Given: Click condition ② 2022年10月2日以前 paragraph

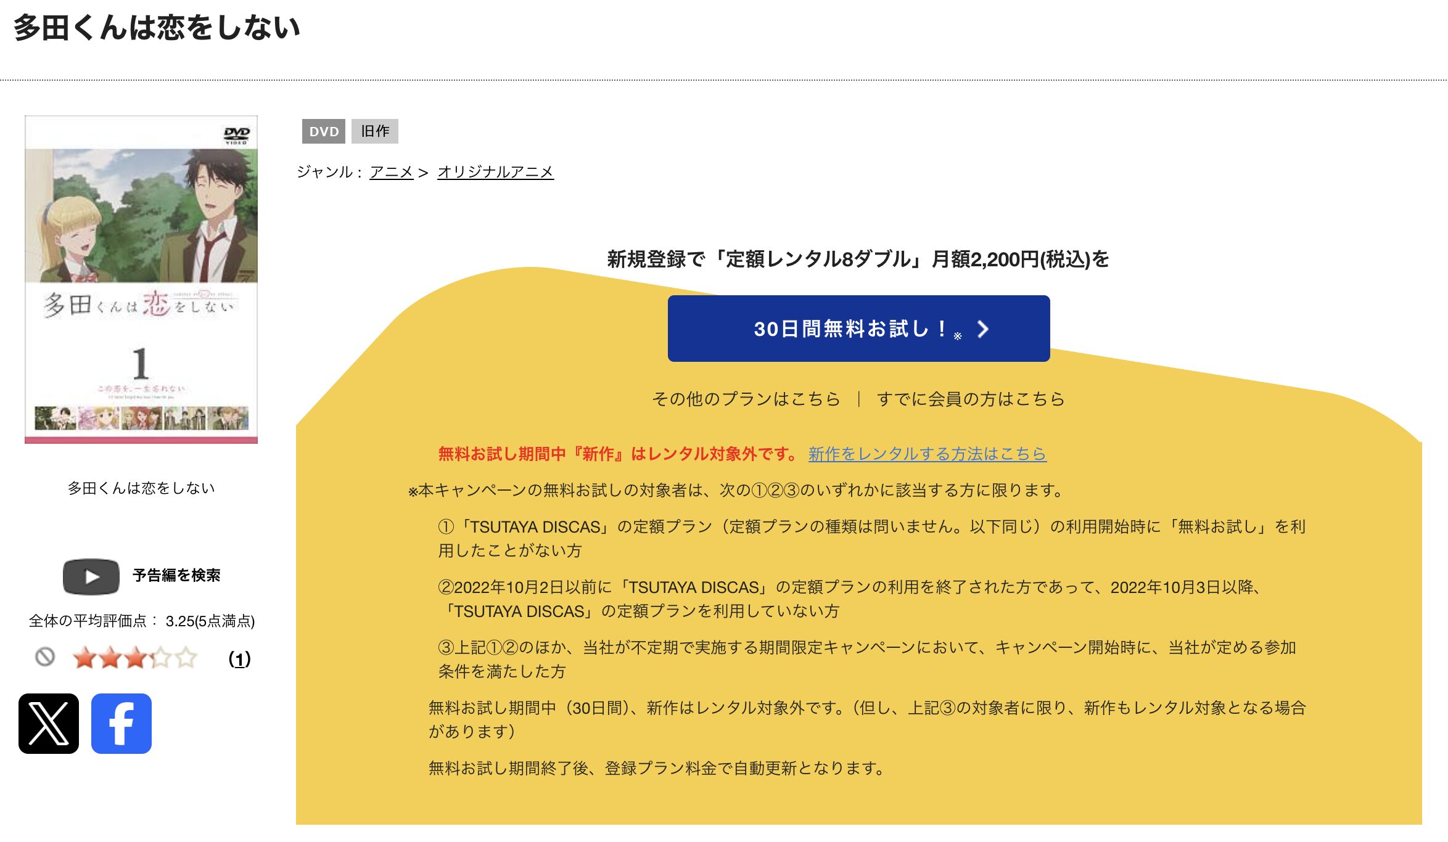Looking at the screenshot, I should [x=851, y=599].
